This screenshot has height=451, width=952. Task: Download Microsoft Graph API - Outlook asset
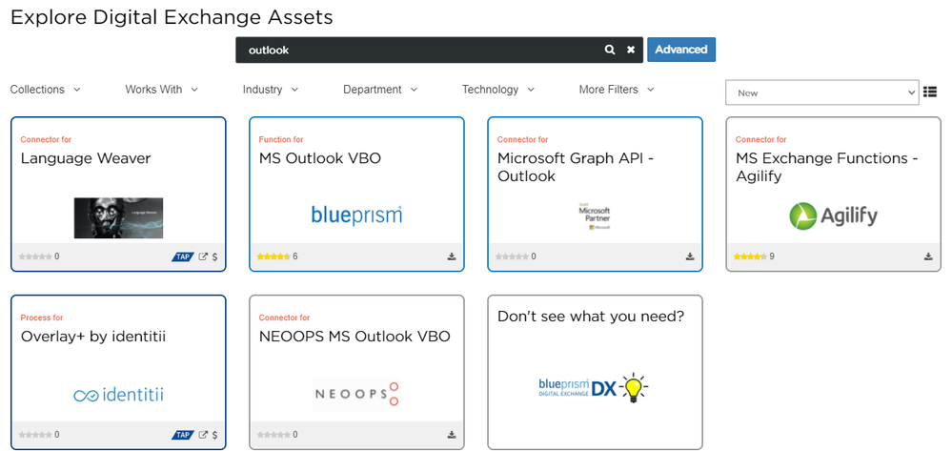coord(690,256)
